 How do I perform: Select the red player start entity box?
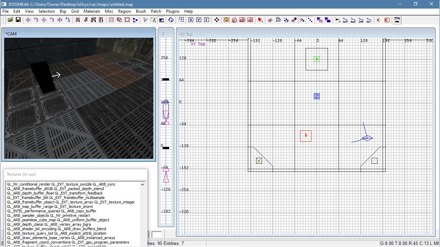[x=306, y=136]
